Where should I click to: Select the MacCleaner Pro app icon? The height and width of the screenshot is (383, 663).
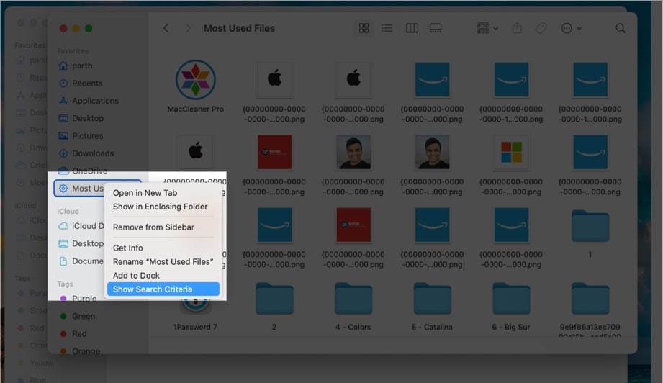(195, 79)
